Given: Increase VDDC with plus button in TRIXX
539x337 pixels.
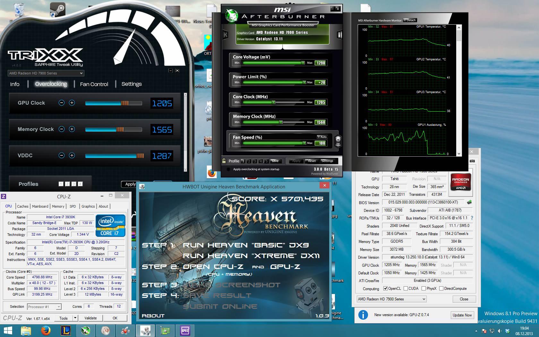Looking at the screenshot, I should [72, 155].
